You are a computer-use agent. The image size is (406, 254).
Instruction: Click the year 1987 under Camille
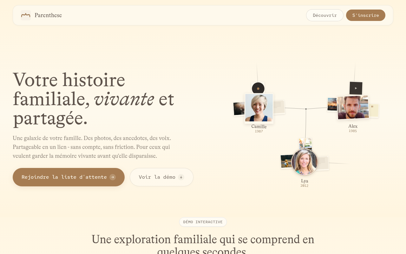pos(259,131)
